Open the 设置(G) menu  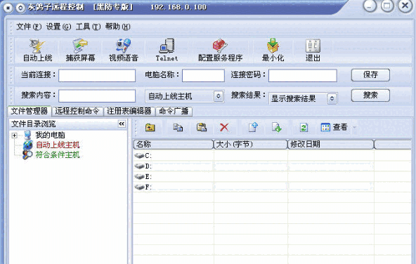[x=58, y=27]
